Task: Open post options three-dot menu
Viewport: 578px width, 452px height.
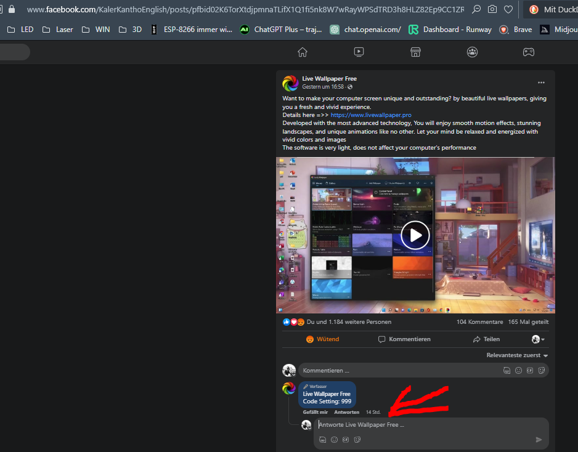Action: point(541,83)
